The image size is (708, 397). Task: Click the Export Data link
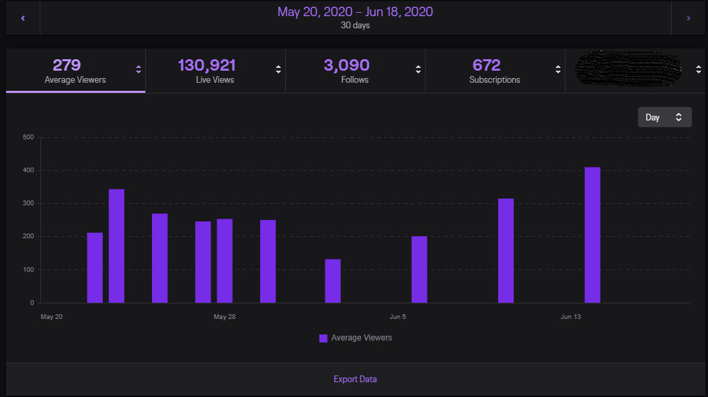355,379
